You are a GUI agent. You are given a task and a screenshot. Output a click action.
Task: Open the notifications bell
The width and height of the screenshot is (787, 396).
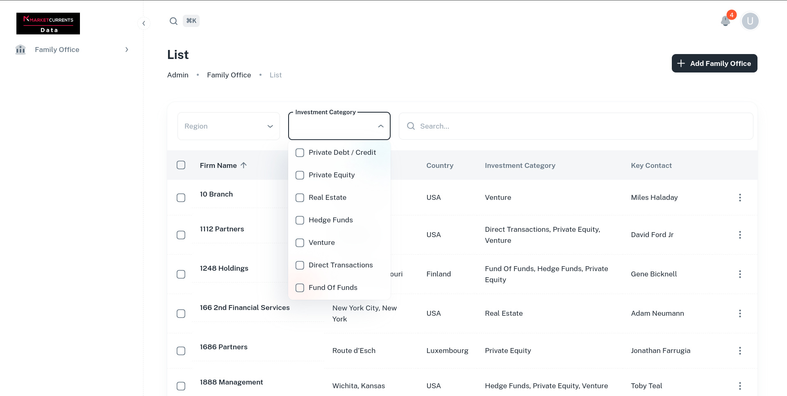point(725,20)
